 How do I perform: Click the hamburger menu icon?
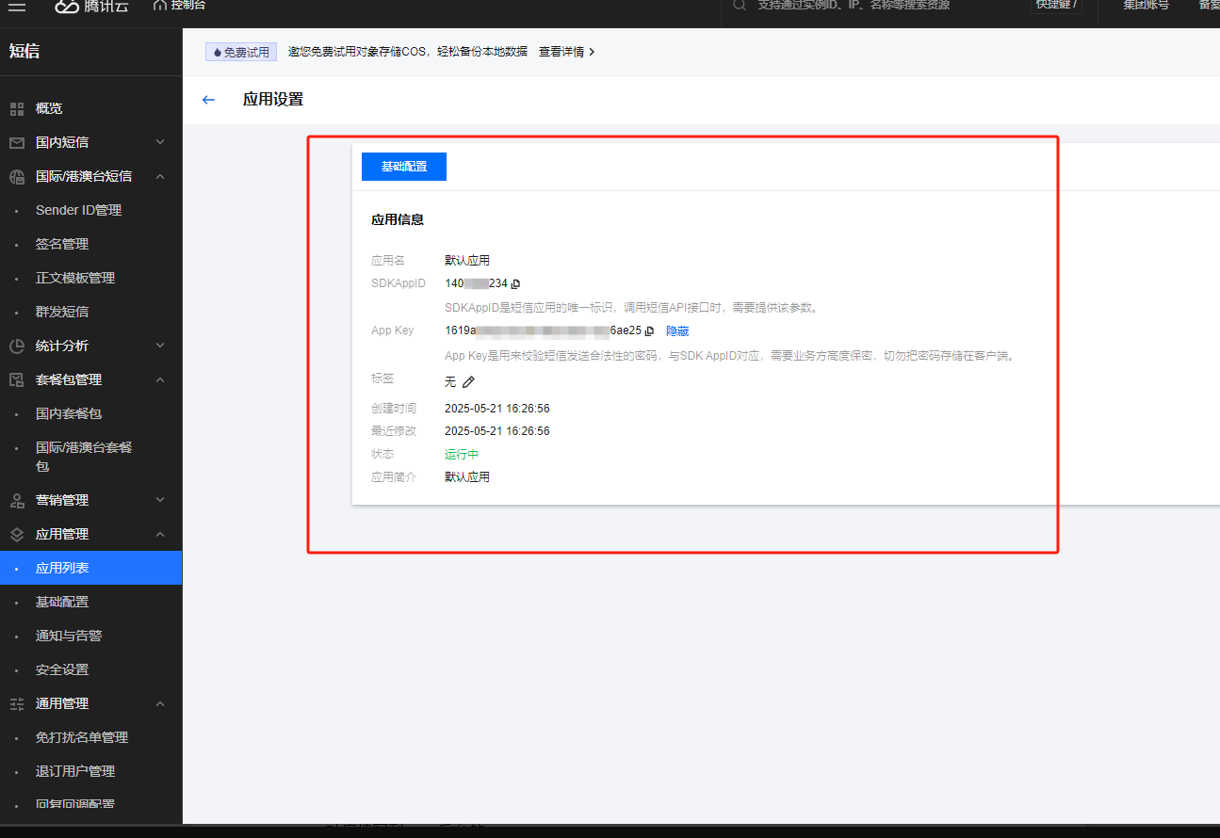pyautogui.click(x=17, y=6)
